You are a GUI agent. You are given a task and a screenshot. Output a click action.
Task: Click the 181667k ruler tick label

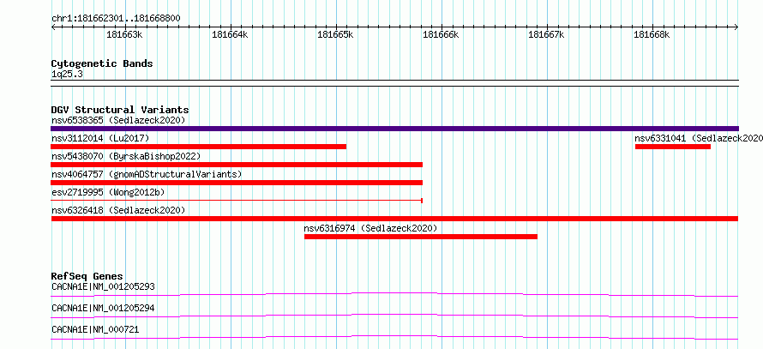pos(546,34)
